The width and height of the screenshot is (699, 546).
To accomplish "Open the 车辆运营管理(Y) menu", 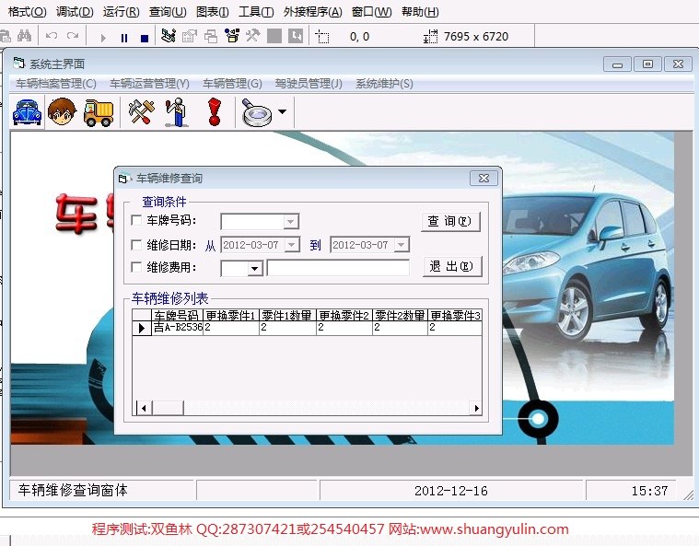I will (x=150, y=84).
